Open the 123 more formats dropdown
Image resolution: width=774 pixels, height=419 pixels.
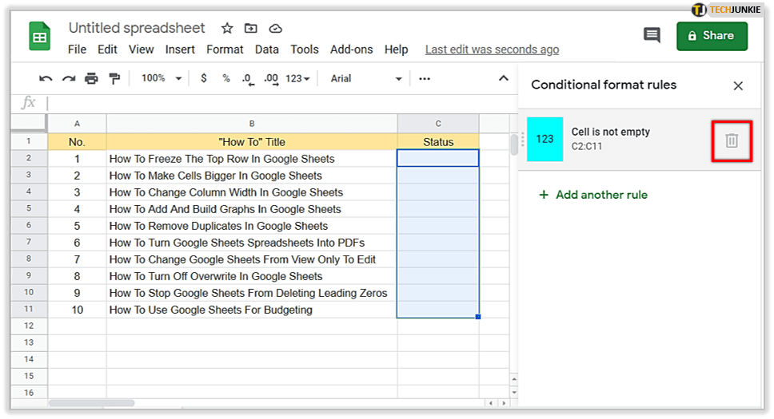tap(297, 78)
